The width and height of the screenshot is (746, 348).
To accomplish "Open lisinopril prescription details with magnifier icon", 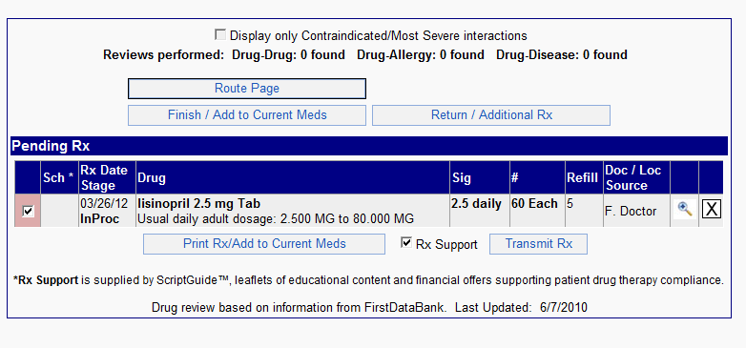I will tap(685, 209).
